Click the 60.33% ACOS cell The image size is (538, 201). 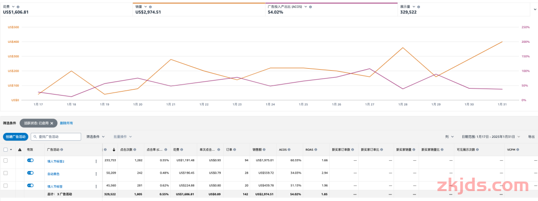point(296,160)
